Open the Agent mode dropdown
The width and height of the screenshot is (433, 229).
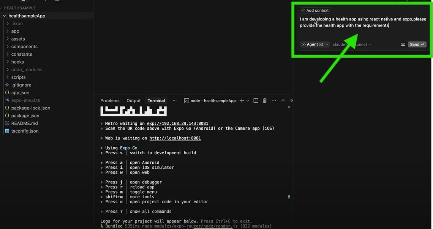[x=314, y=44]
